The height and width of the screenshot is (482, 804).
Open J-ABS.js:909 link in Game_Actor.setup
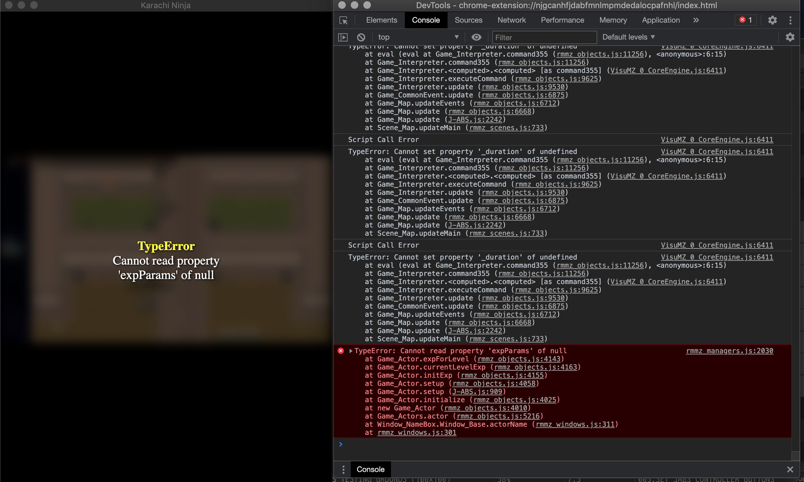pyautogui.click(x=477, y=392)
